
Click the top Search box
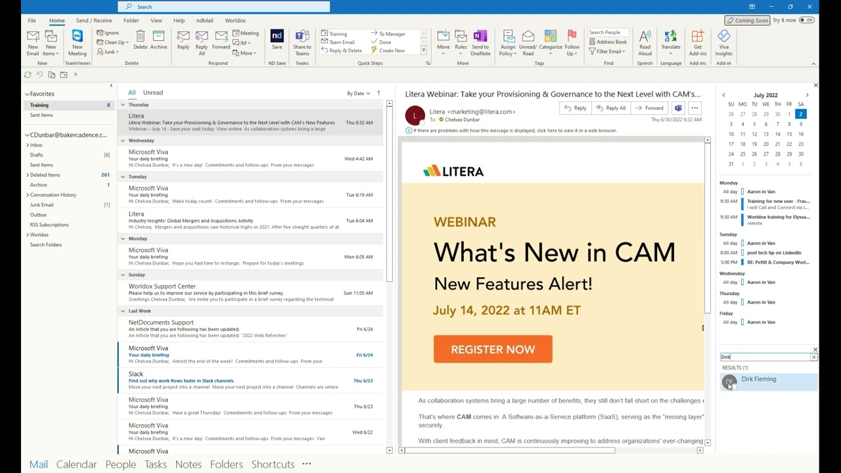pos(224,7)
